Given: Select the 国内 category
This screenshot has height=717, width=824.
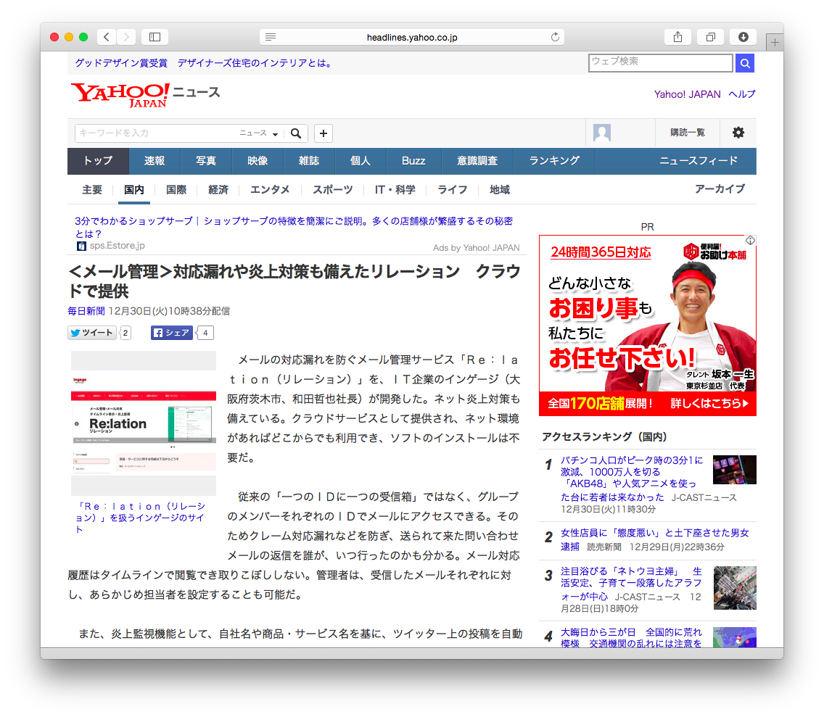Looking at the screenshot, I should click(134, 190).
